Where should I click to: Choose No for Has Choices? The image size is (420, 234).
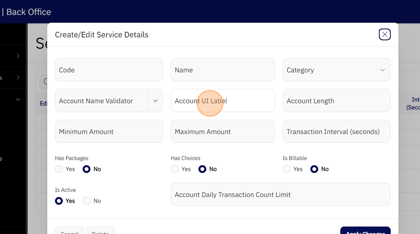202,169
